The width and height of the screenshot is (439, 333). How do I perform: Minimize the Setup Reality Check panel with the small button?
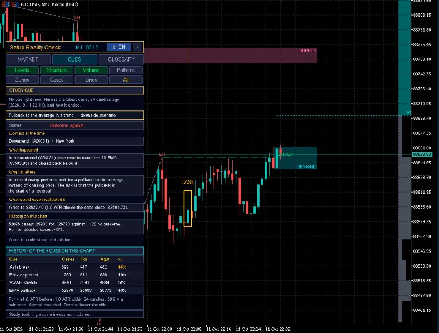137,47
